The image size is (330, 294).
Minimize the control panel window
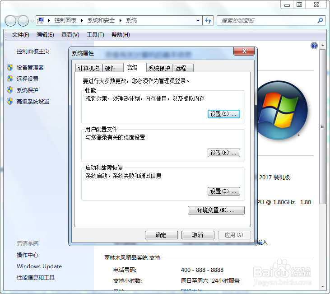click(x=287, y=5)
